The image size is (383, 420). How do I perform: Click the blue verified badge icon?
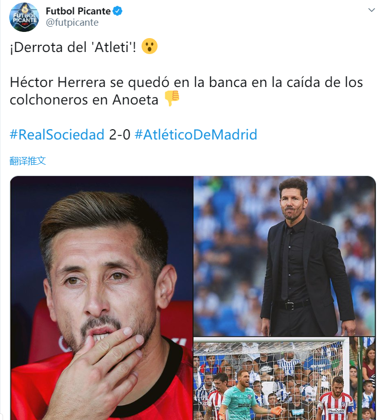pyautogui.click(x=117, y=11)
